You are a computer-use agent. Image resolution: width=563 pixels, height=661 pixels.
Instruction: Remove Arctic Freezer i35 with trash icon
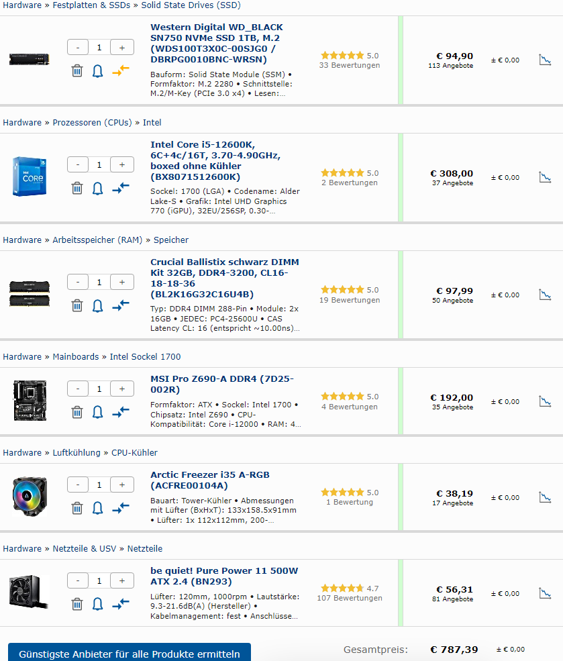[77, 508]
